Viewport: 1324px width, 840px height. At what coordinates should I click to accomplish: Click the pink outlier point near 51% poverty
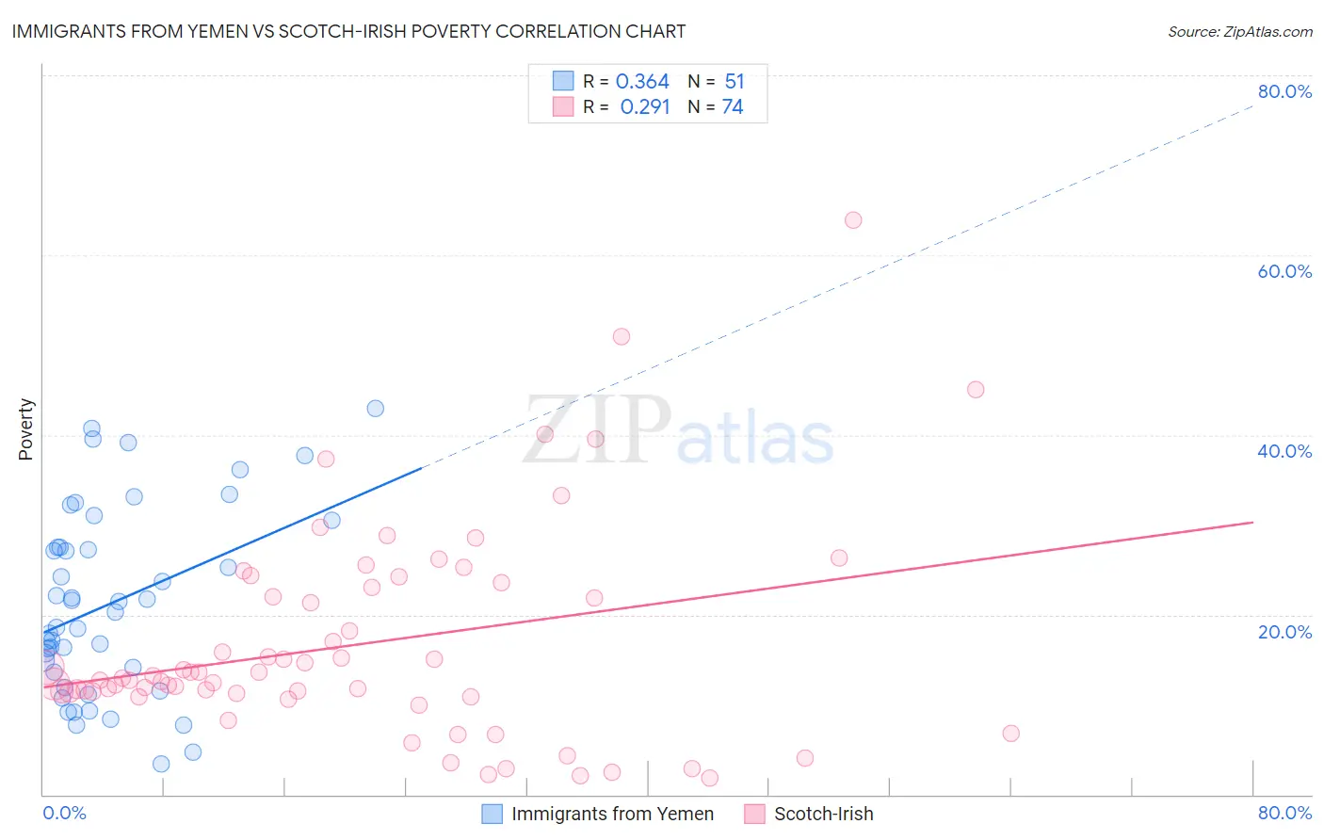(622, 336)
